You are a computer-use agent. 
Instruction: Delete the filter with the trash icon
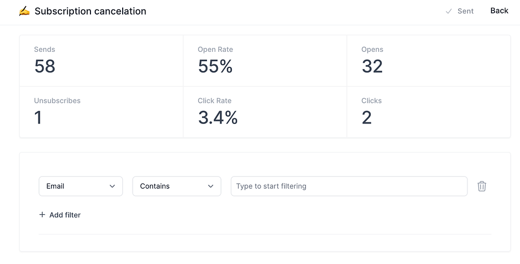[482, 186]
